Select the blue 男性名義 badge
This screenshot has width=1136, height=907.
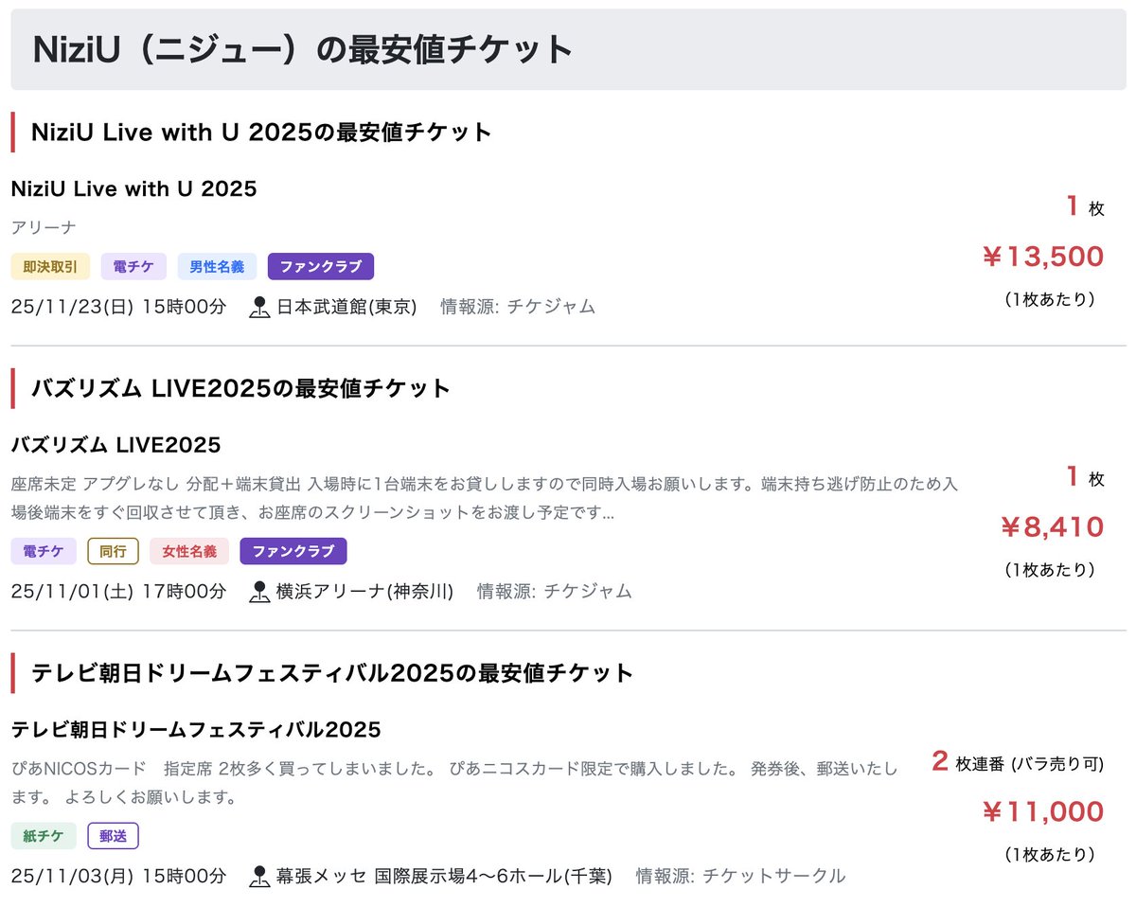click(217, 266)
